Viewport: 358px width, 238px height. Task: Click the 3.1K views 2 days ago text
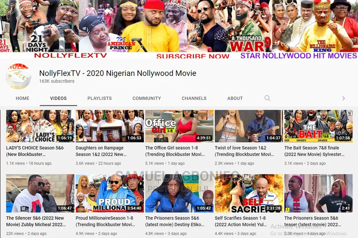305,163
